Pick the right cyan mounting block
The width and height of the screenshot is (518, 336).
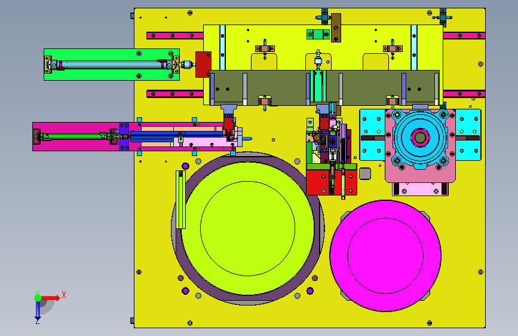[468, 135]
